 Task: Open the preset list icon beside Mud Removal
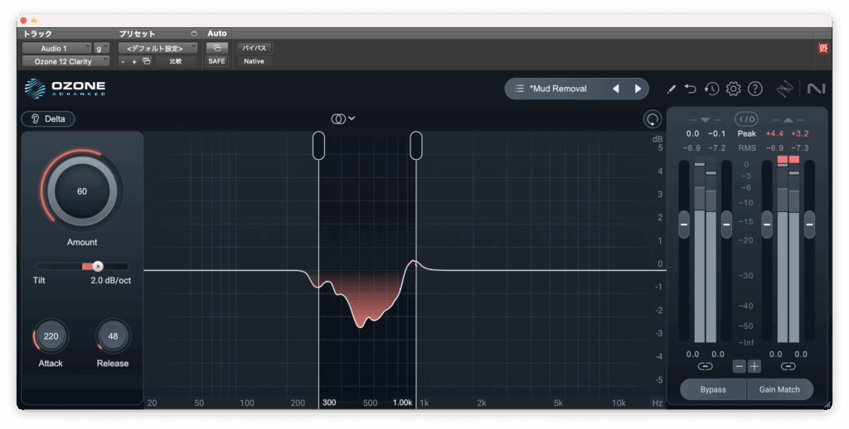click(x=519, y=89)
